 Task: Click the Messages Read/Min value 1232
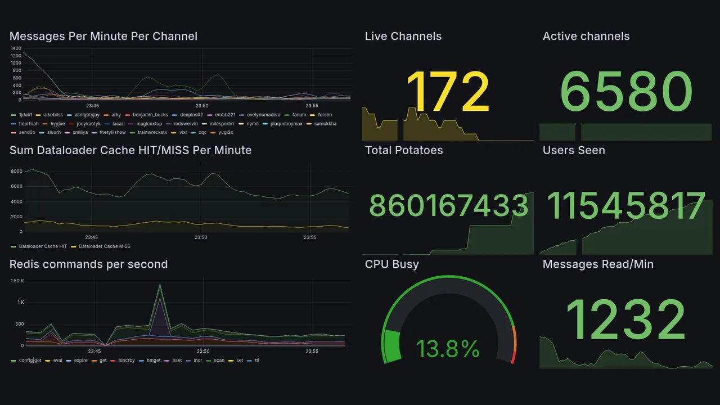tap(625, 320)
